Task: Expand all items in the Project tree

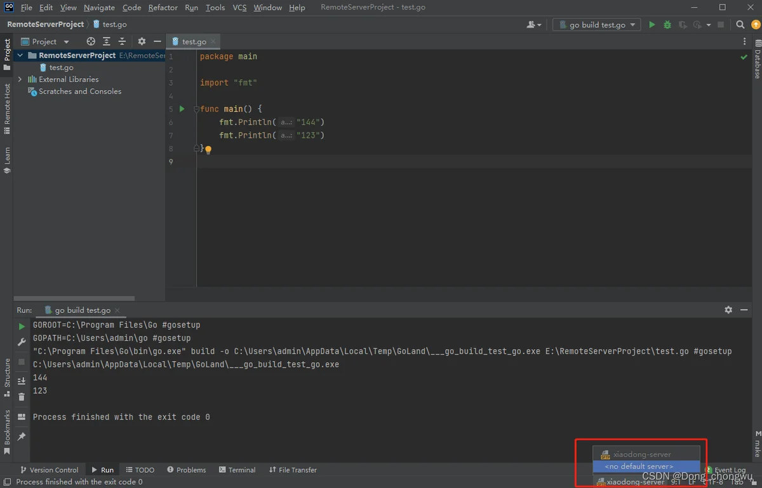Action: pyautogui.click(x=106, y=41)
